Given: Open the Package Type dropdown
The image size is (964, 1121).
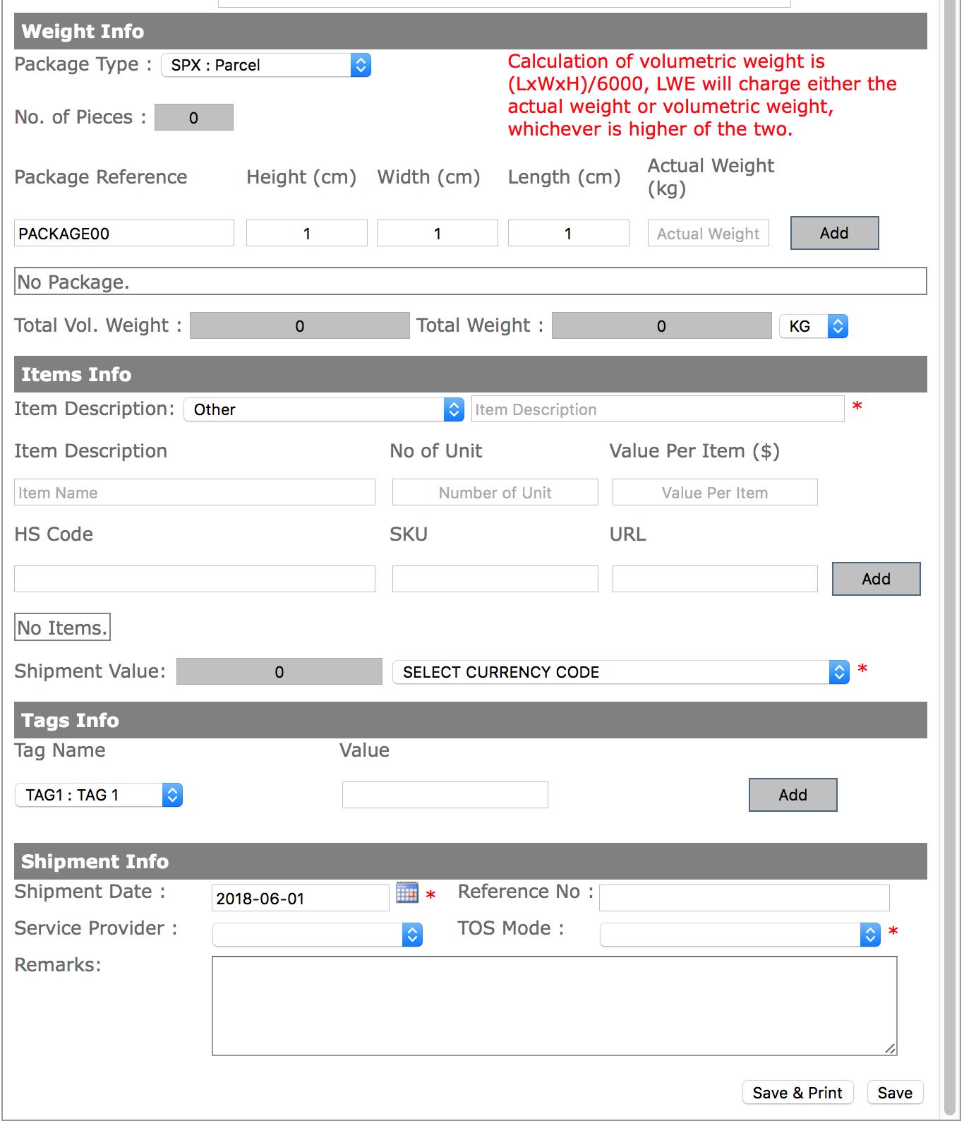Looking at the screenshot, I should pos(266,65).
